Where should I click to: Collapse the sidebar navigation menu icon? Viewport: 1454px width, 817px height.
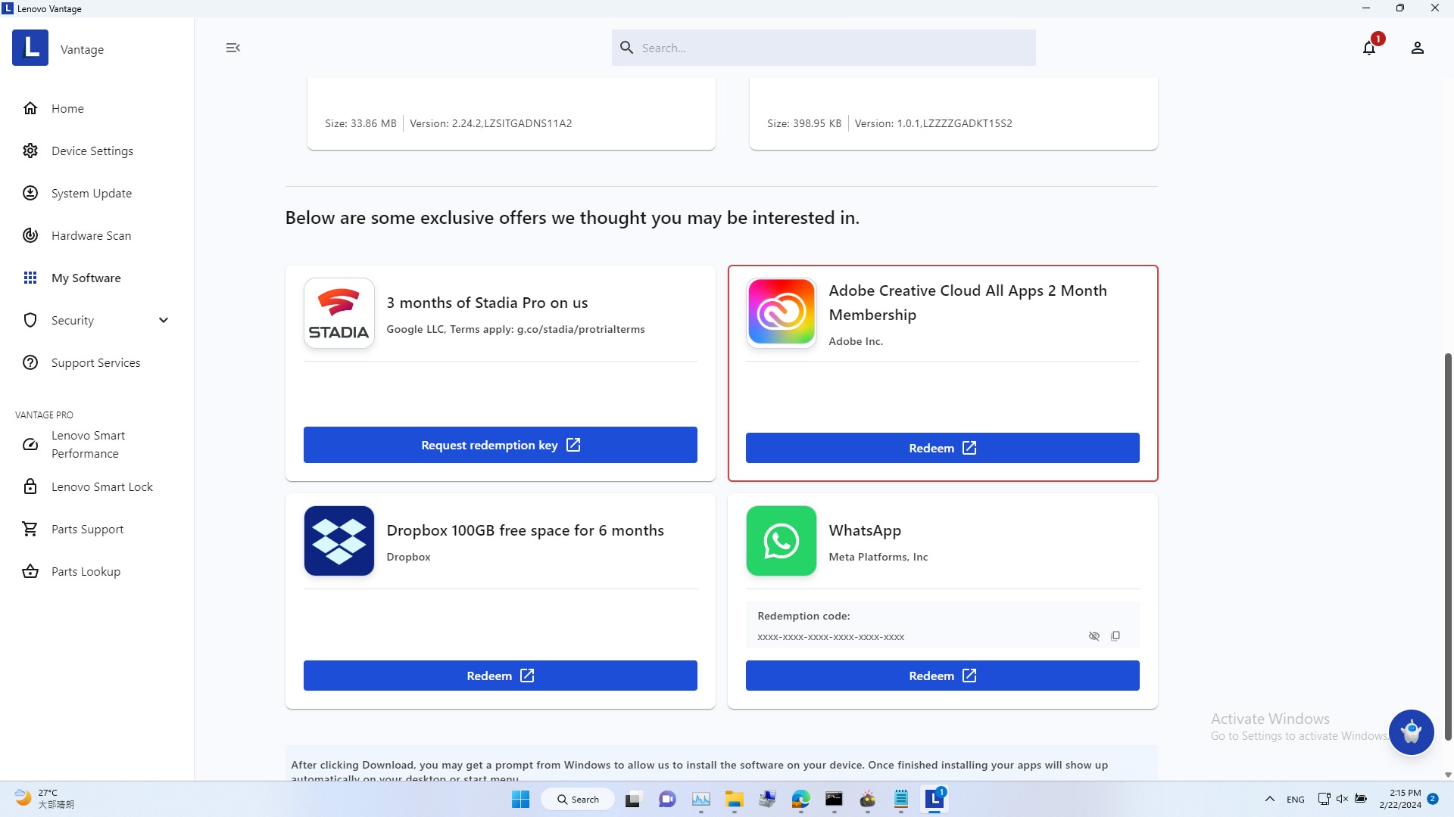pos(232,48)
